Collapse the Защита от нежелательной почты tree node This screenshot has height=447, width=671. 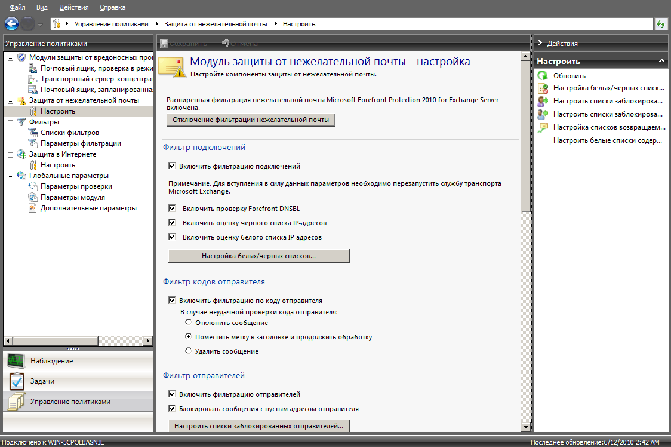pyautogui.click(x=10, y=100)
